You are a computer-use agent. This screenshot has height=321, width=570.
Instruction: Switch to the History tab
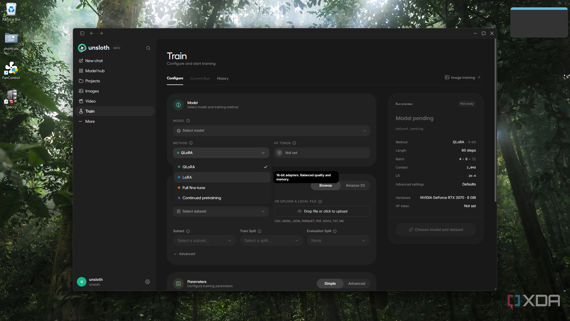[223, 78]
